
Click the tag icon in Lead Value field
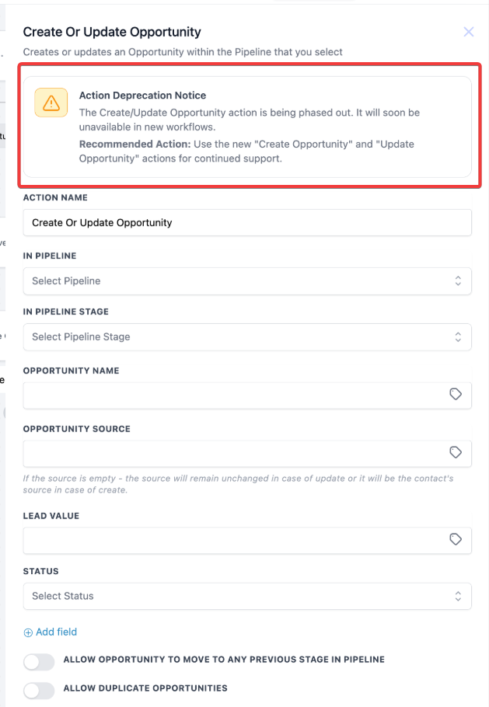click(456, 540)
